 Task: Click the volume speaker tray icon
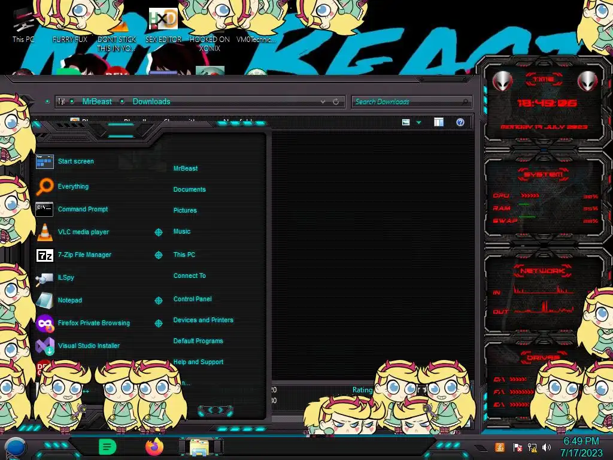pos(547,447)
